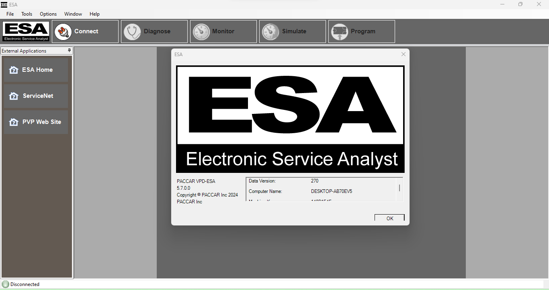This screenshot has height=290, width=549.
Task: Open the Window menu
Action: point(73,14)
